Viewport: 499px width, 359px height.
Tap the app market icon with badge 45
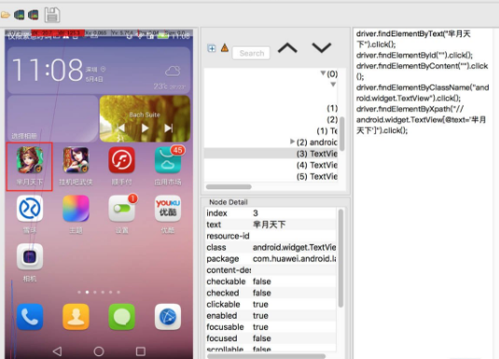pos(168,160)
